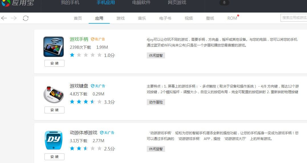The height and width of the screenshot is (163, 307).
Task: Switch to 网页游戏 top menu
Action: tap(177, 3)
